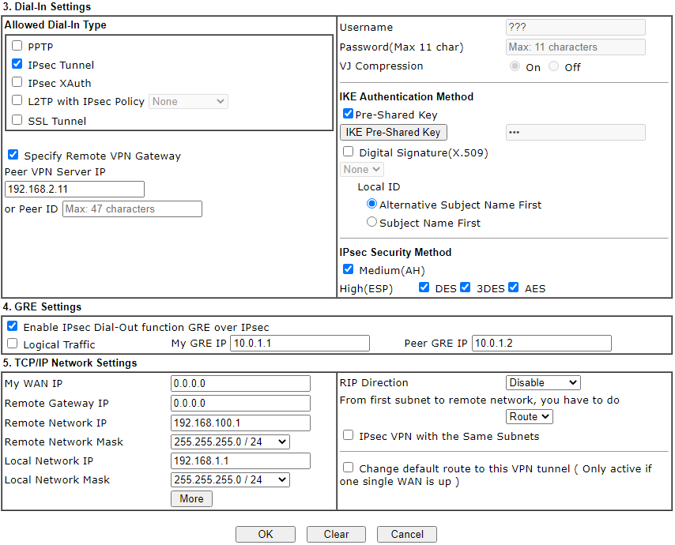The image size is (675, 545).
Task: Click the Remote Network IP field
Action: click(240, 423)
